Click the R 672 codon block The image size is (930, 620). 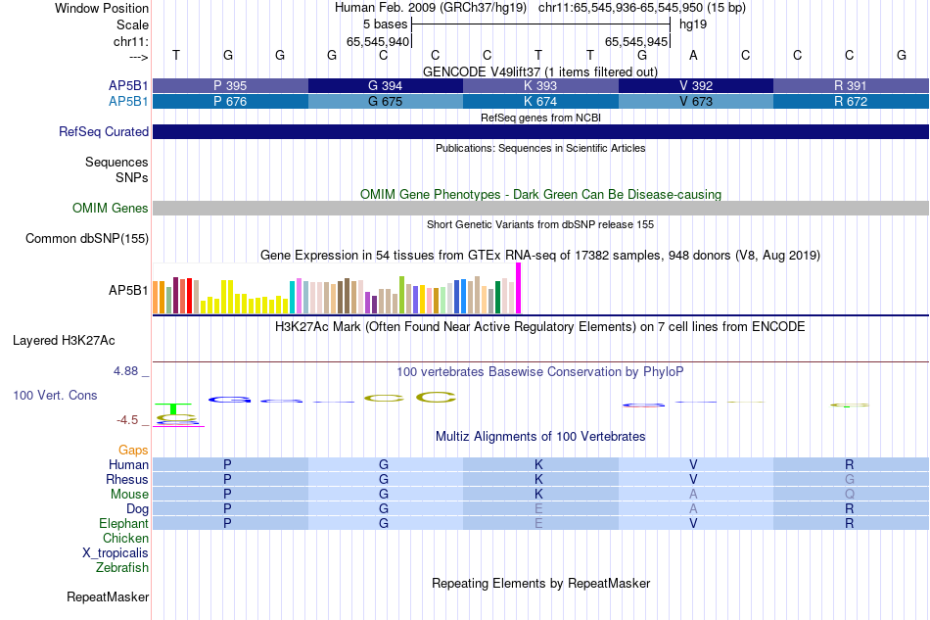[x=851, y=102]
